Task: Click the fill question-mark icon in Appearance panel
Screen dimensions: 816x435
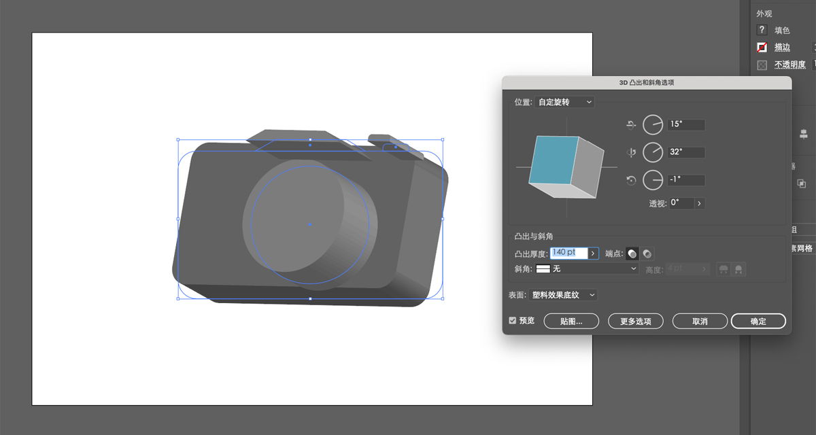Action: click(761, 30)
